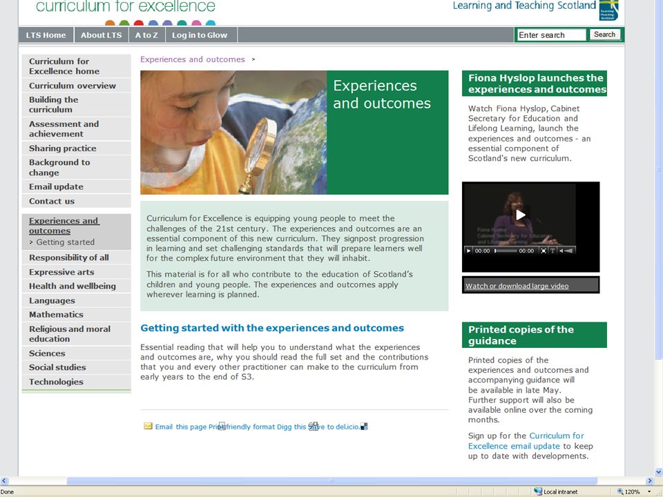Click the child with magnifying glass banner image

pos(233,133)
